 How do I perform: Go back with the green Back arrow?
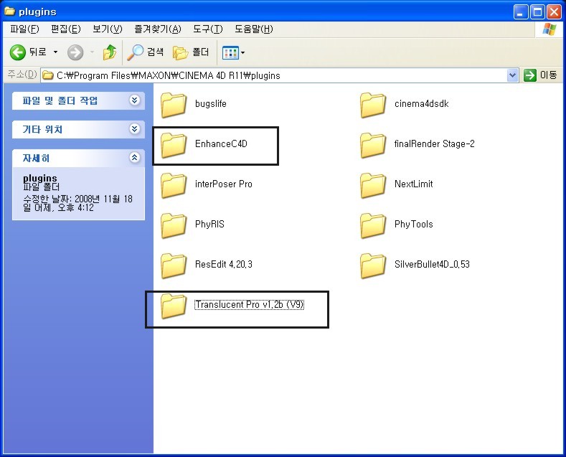[17, 52]
